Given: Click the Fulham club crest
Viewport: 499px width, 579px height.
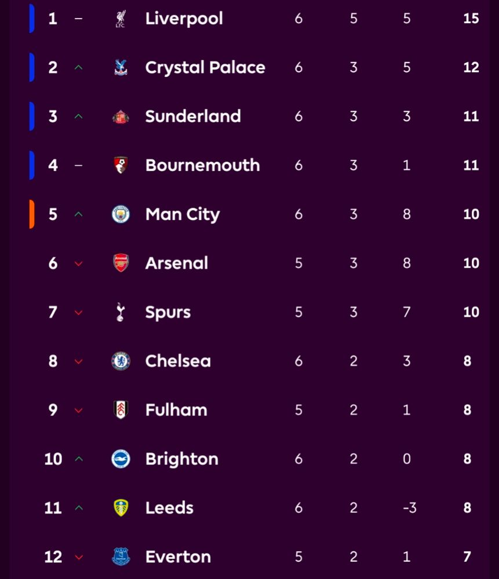Looking at the screenshot, I should pyautogui.click(x=121, y=410).
